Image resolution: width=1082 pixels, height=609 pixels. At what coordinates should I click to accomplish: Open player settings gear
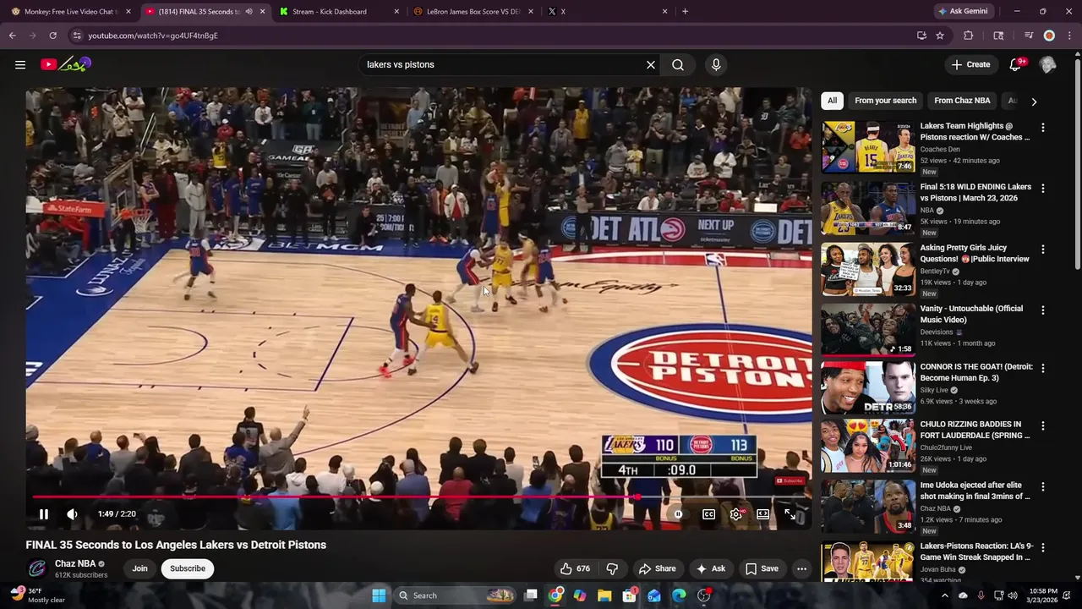(736, 513)
